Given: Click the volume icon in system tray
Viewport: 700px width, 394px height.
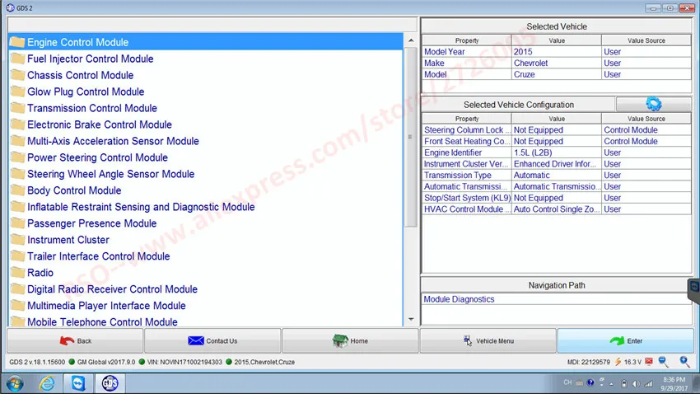Looking at the screenshot, I should (636, 384).
